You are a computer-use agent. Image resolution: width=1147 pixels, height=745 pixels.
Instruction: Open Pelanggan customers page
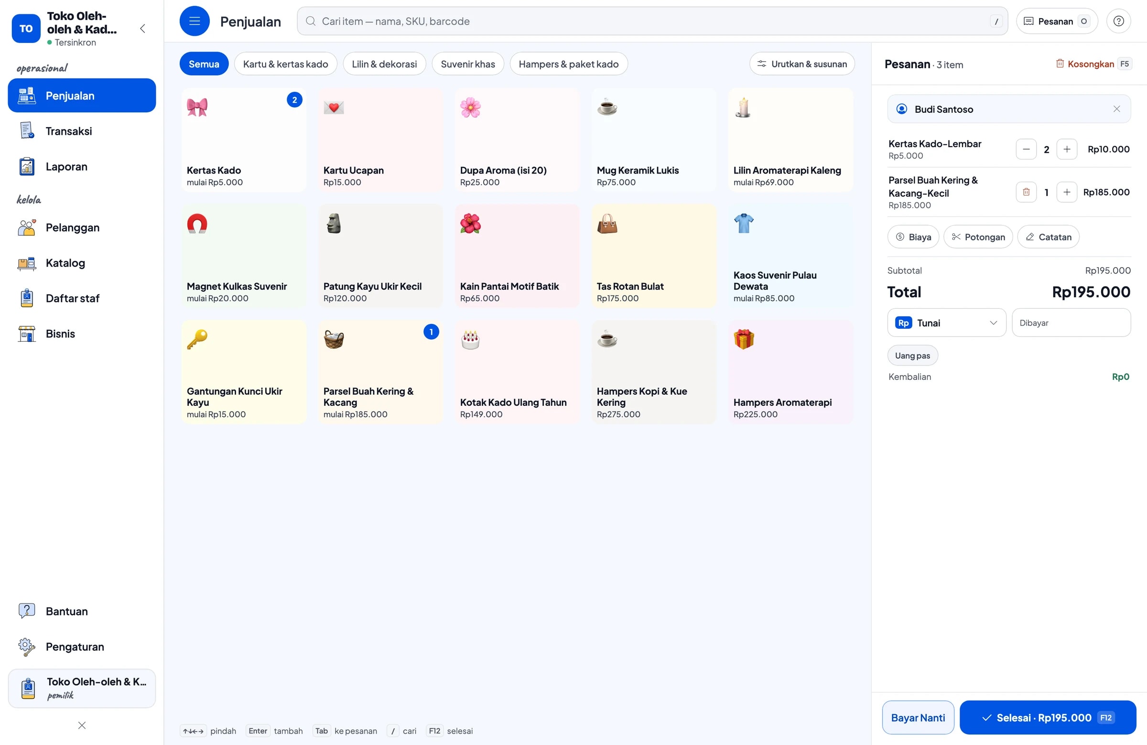pyautogui.click(x=82, y=227)
